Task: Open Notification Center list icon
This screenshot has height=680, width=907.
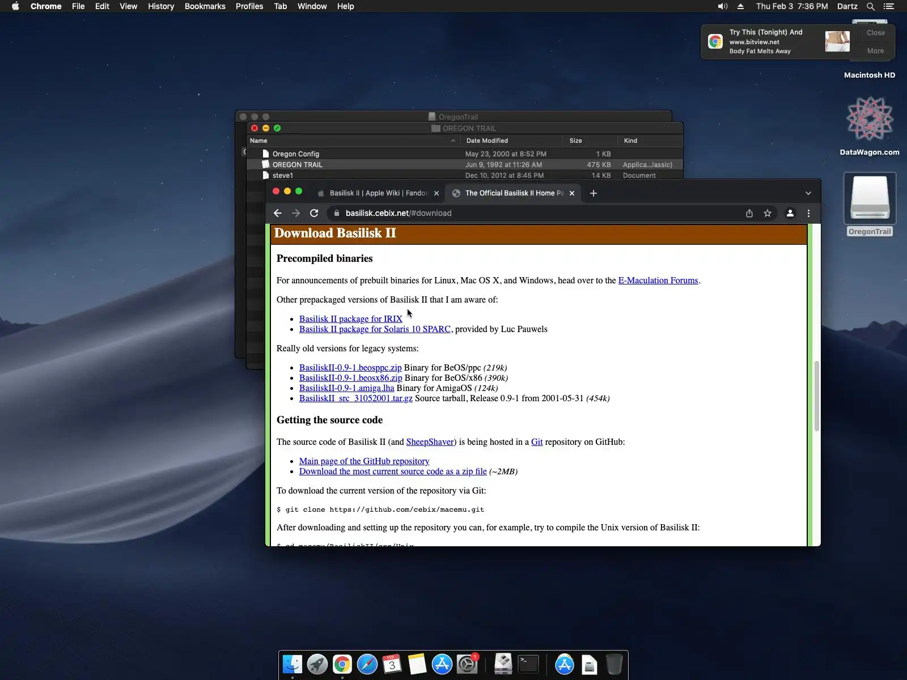Action: 889,6
